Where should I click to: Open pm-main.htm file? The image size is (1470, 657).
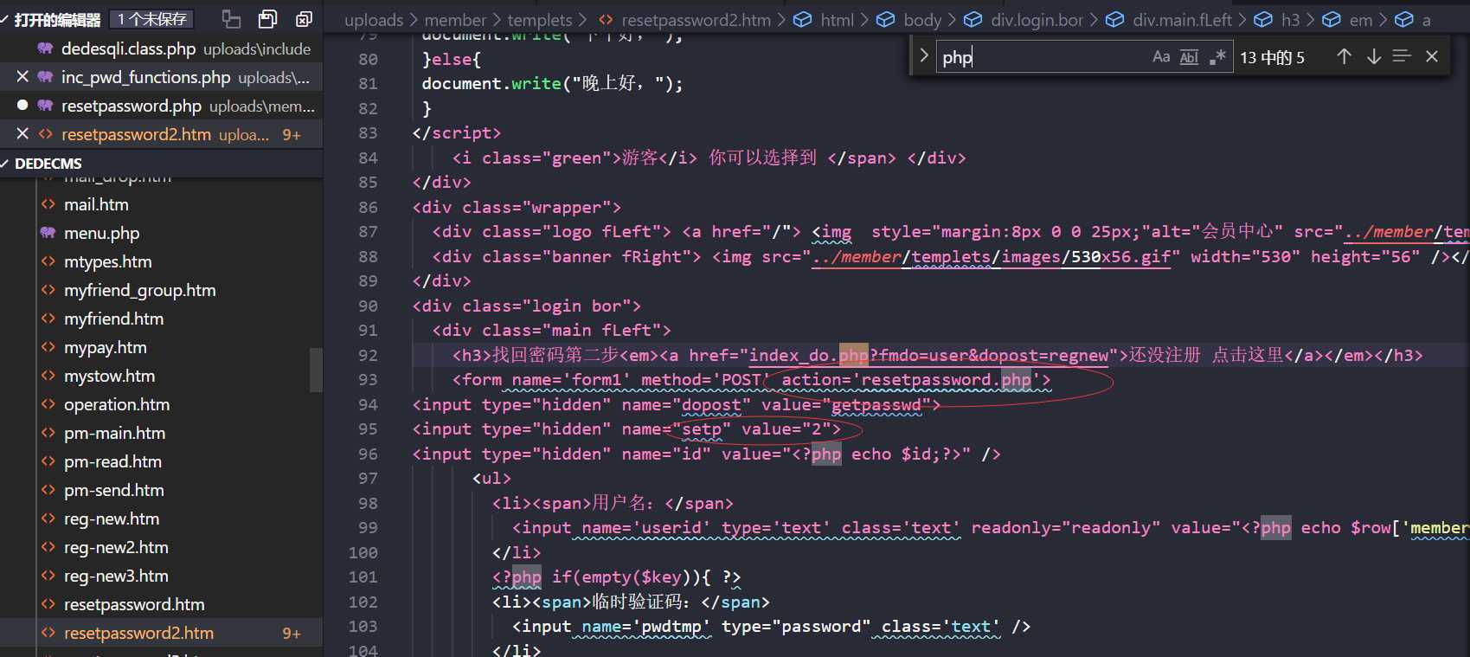click(114, 433)
